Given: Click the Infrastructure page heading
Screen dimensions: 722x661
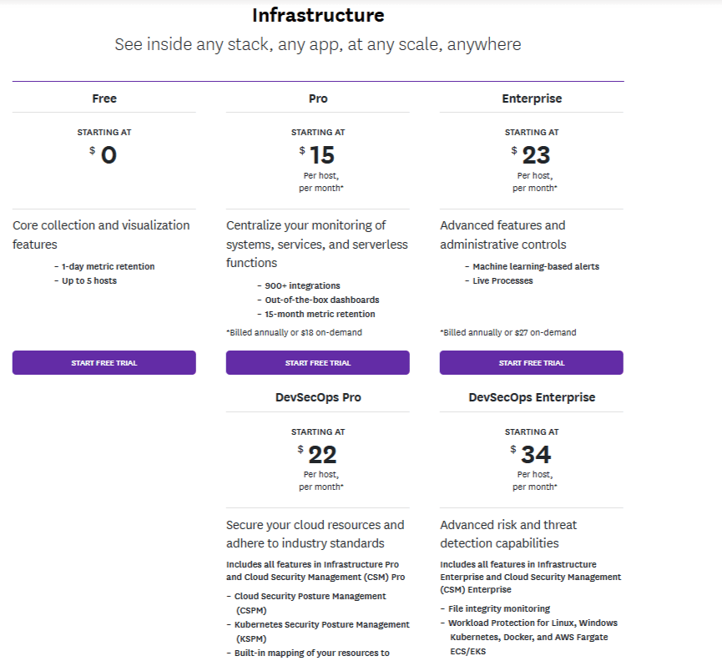Looking at the screenshot, I should coord(318,15).
